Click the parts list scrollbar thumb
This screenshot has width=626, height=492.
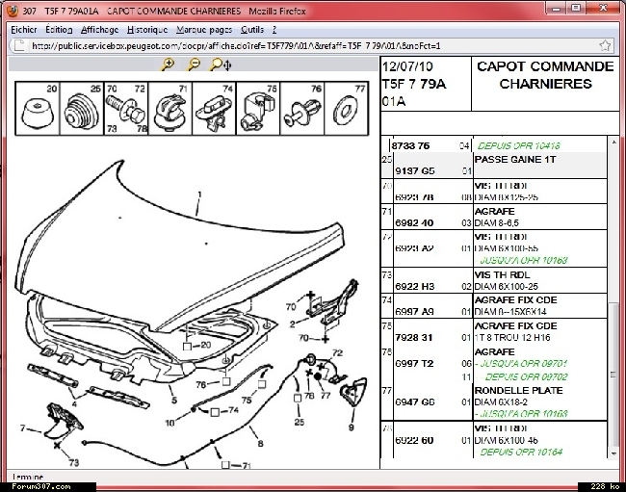[x=613, y=375]
